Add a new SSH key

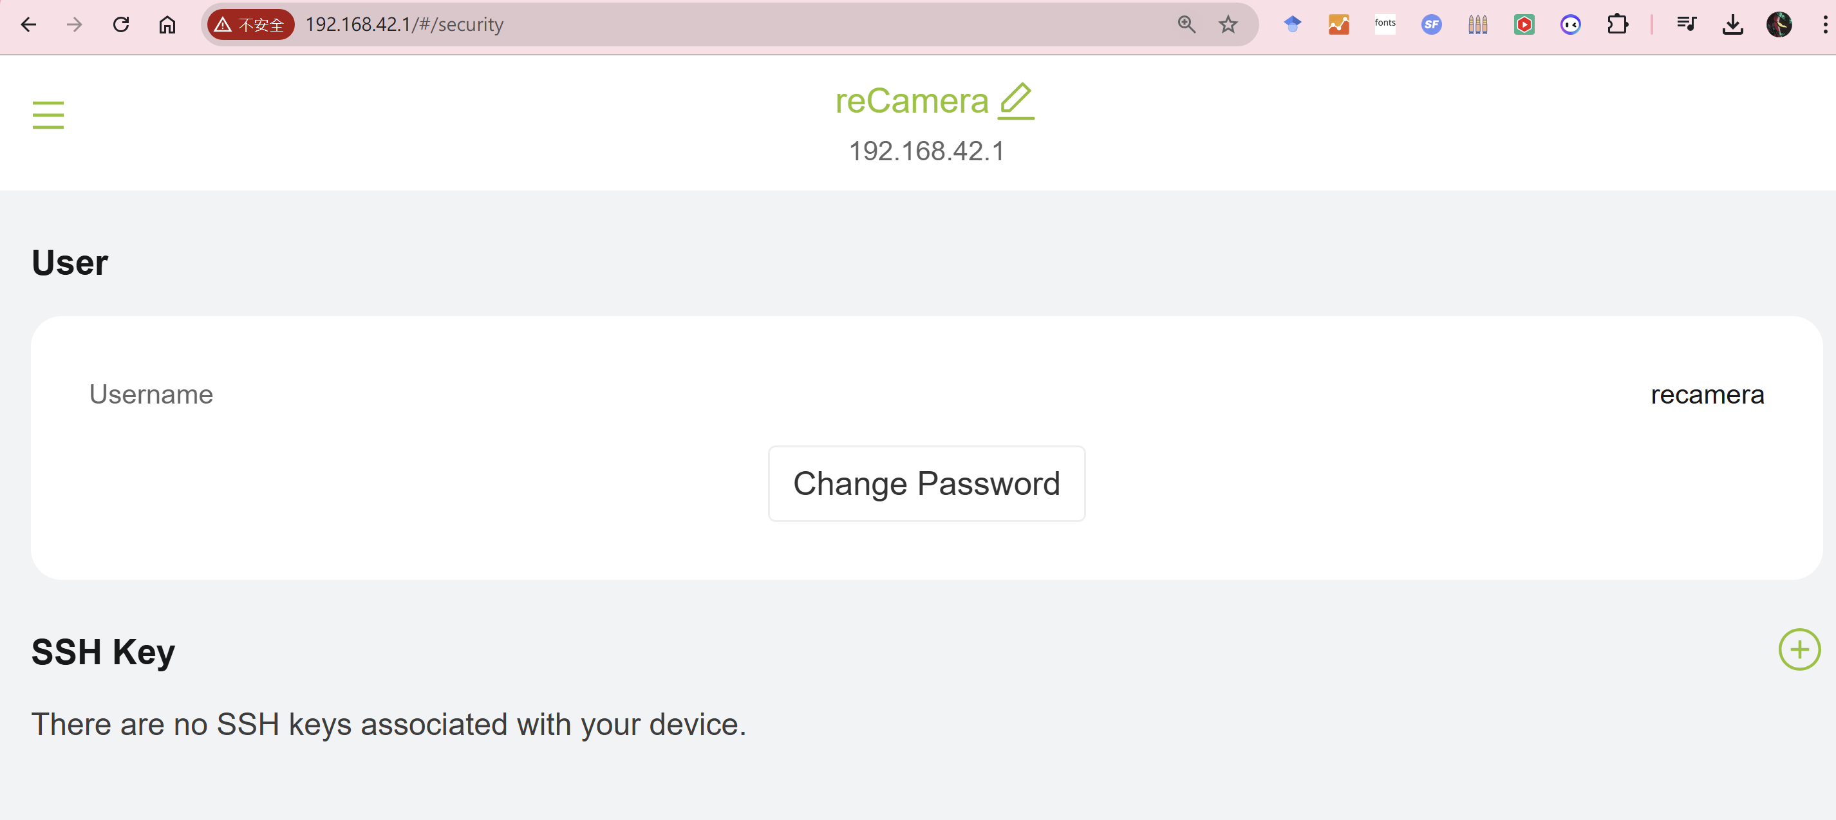[x=1799, y=649]
